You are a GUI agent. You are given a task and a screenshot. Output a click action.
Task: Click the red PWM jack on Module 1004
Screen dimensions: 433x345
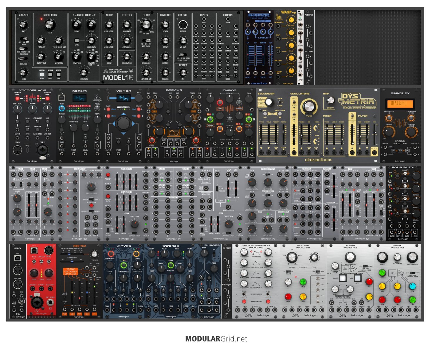pyautogui.click(x=288, y=296)
